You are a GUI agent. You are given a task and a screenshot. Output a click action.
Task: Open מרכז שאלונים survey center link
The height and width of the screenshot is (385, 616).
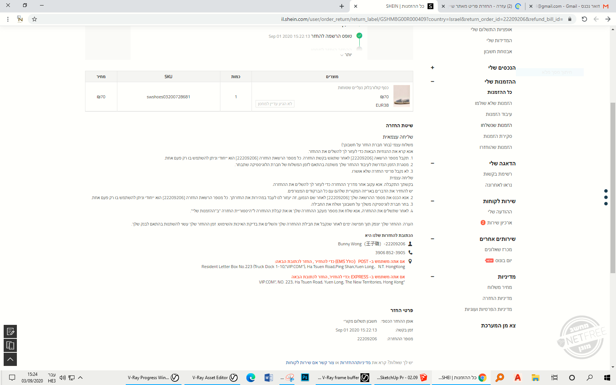498,249
